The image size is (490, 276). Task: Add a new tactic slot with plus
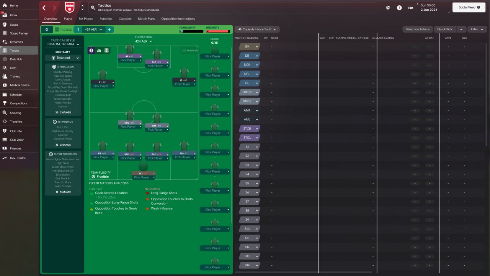click(109, 30)
